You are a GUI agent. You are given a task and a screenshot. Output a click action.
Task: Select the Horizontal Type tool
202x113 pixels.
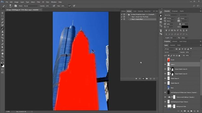[x=3, y=41]
